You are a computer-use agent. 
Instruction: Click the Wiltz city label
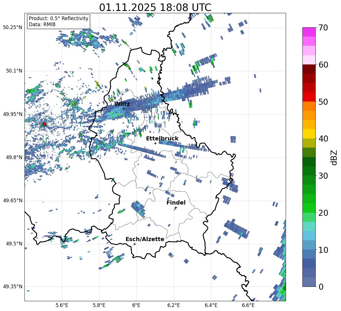(122, 104)
